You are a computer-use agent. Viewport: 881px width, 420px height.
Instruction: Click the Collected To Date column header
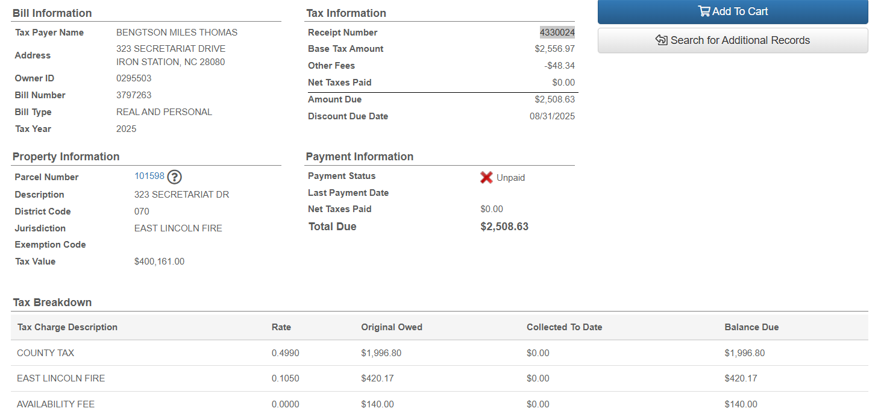click(564, 327)
